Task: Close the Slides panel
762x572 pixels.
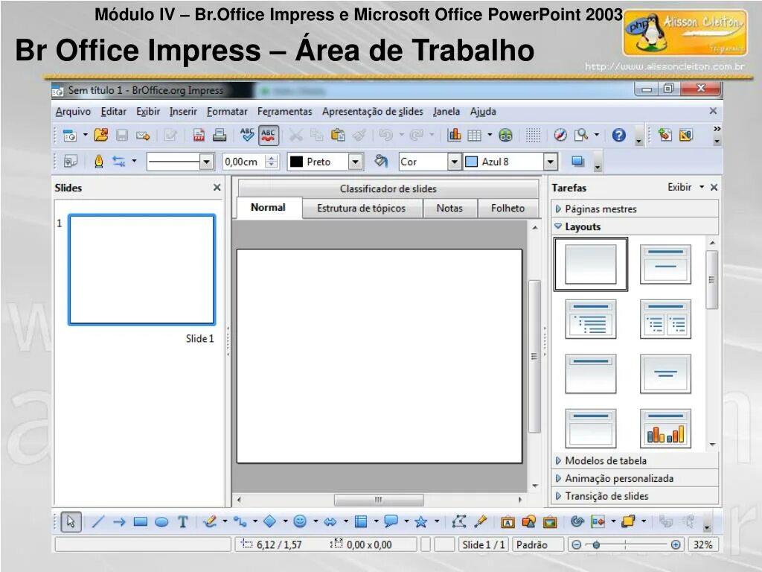Action: point(217,187)
